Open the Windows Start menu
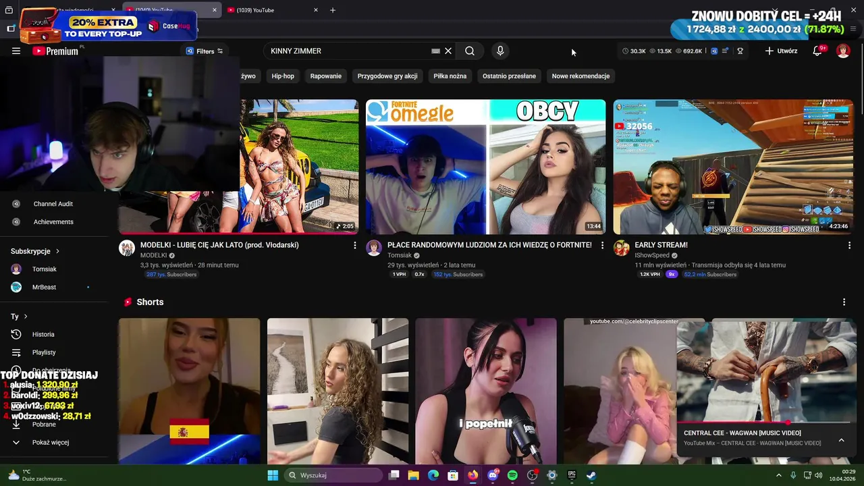The height and width of the screenshot is (486, 864). click(x=273, y=475)
